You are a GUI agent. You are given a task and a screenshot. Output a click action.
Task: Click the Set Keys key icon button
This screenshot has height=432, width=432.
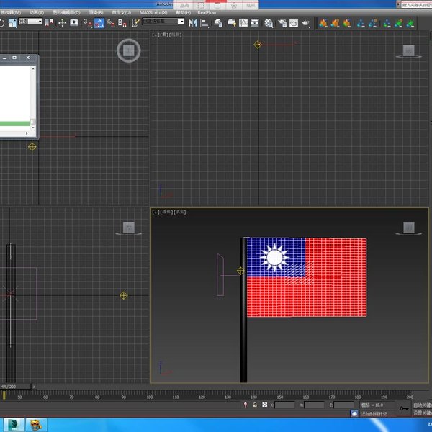(x=404, y=408)
